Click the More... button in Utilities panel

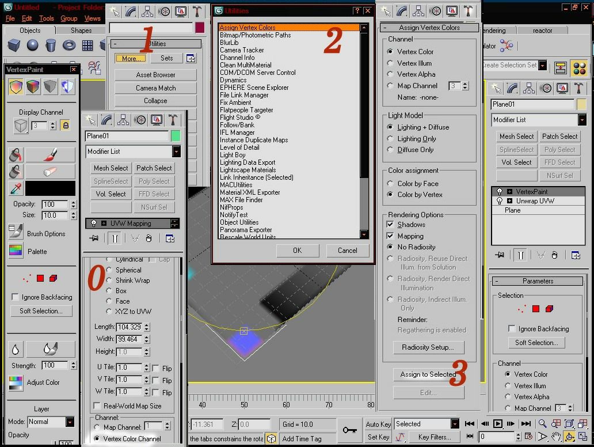tap(131, 58)
